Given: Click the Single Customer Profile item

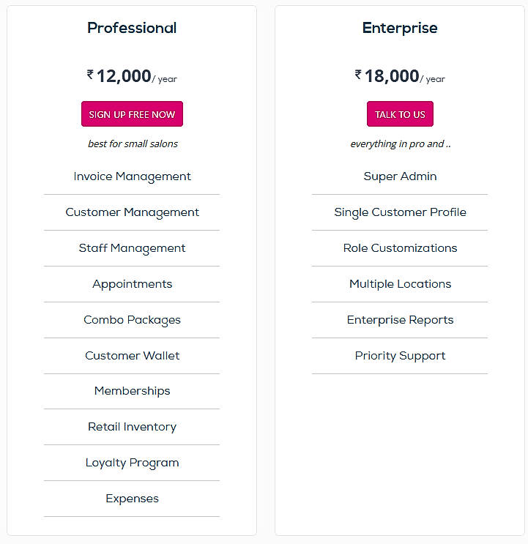Looking at the screenshot, I should pyautogui.click(x=400, y=212).
